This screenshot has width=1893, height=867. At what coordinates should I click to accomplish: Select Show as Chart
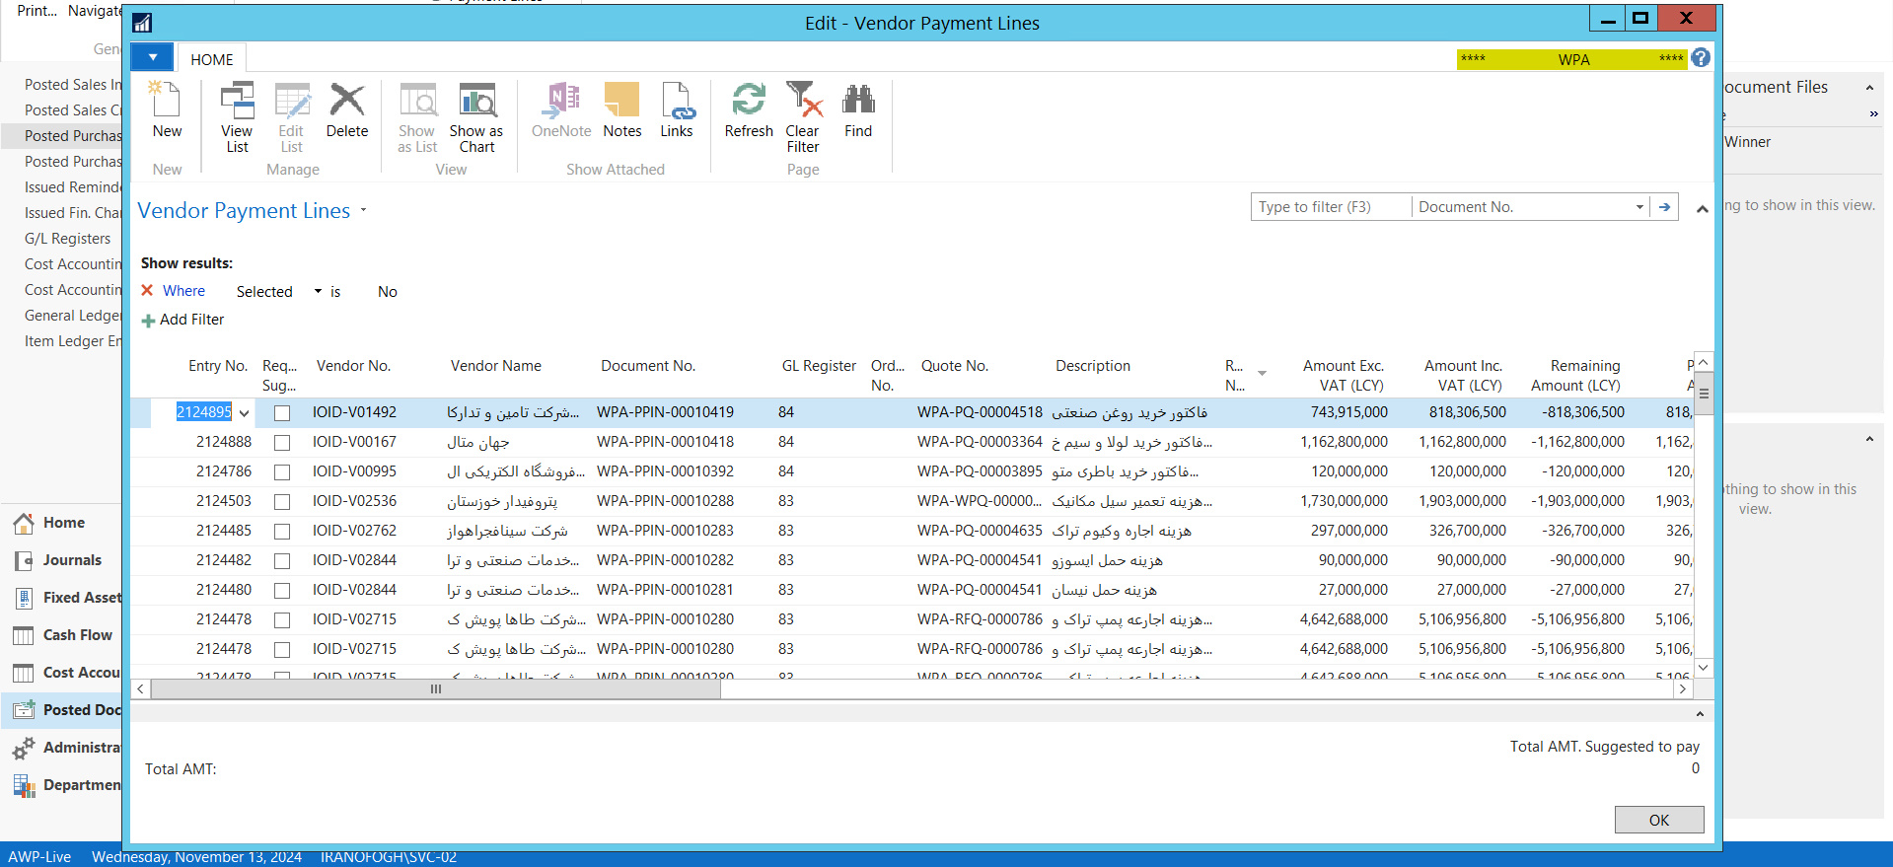[476, 116]
